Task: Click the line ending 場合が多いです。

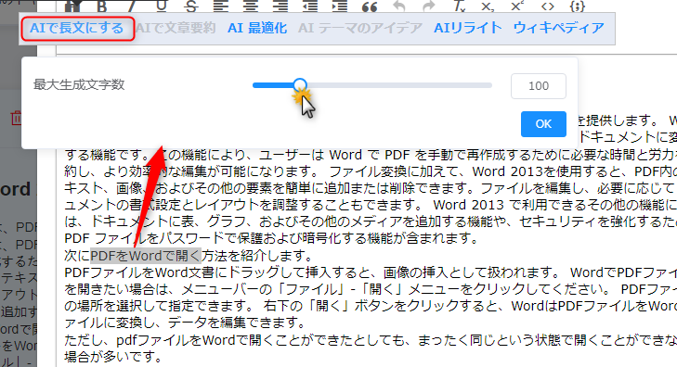Action: point(113,357)
